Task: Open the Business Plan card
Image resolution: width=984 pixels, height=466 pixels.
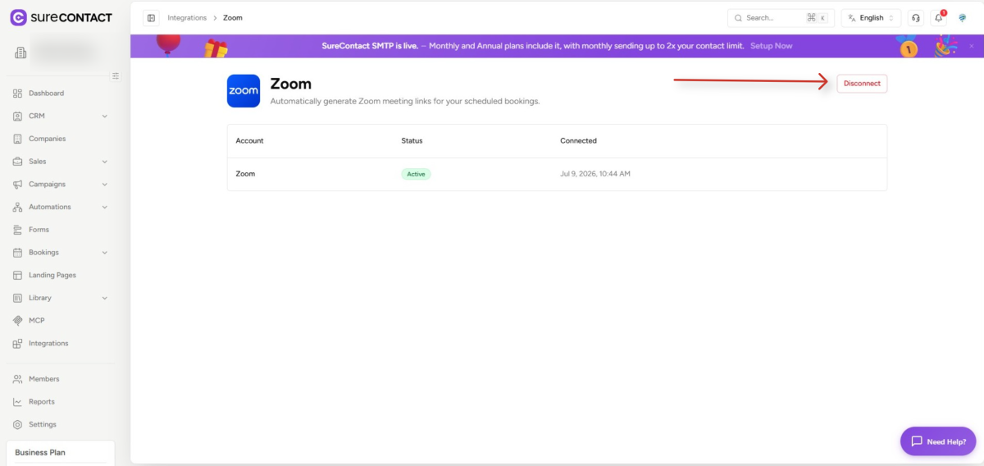Action: click(61, 452)
